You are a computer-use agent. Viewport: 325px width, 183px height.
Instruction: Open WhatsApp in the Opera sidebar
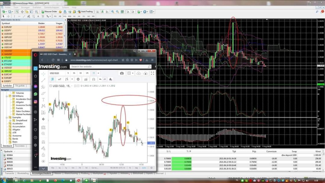click(36, 94)
